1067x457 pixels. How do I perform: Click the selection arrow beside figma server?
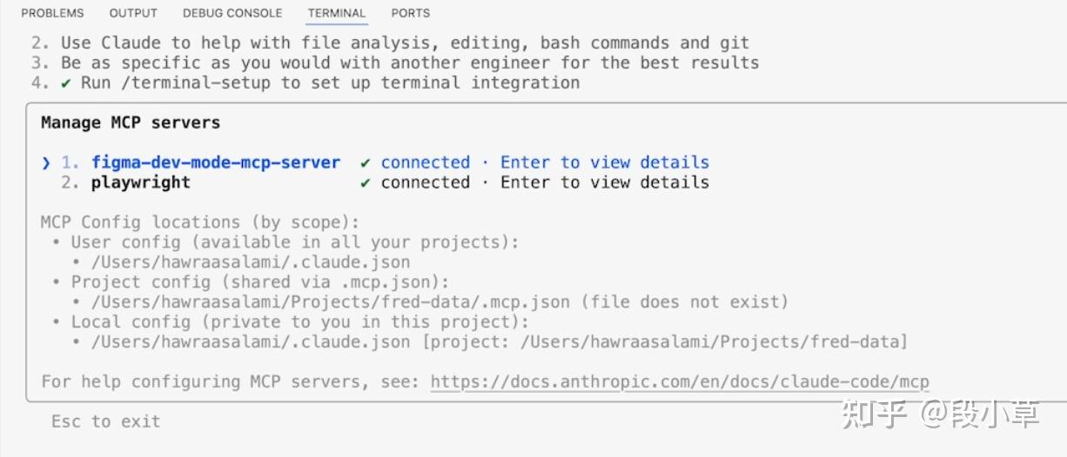[46, 162]
